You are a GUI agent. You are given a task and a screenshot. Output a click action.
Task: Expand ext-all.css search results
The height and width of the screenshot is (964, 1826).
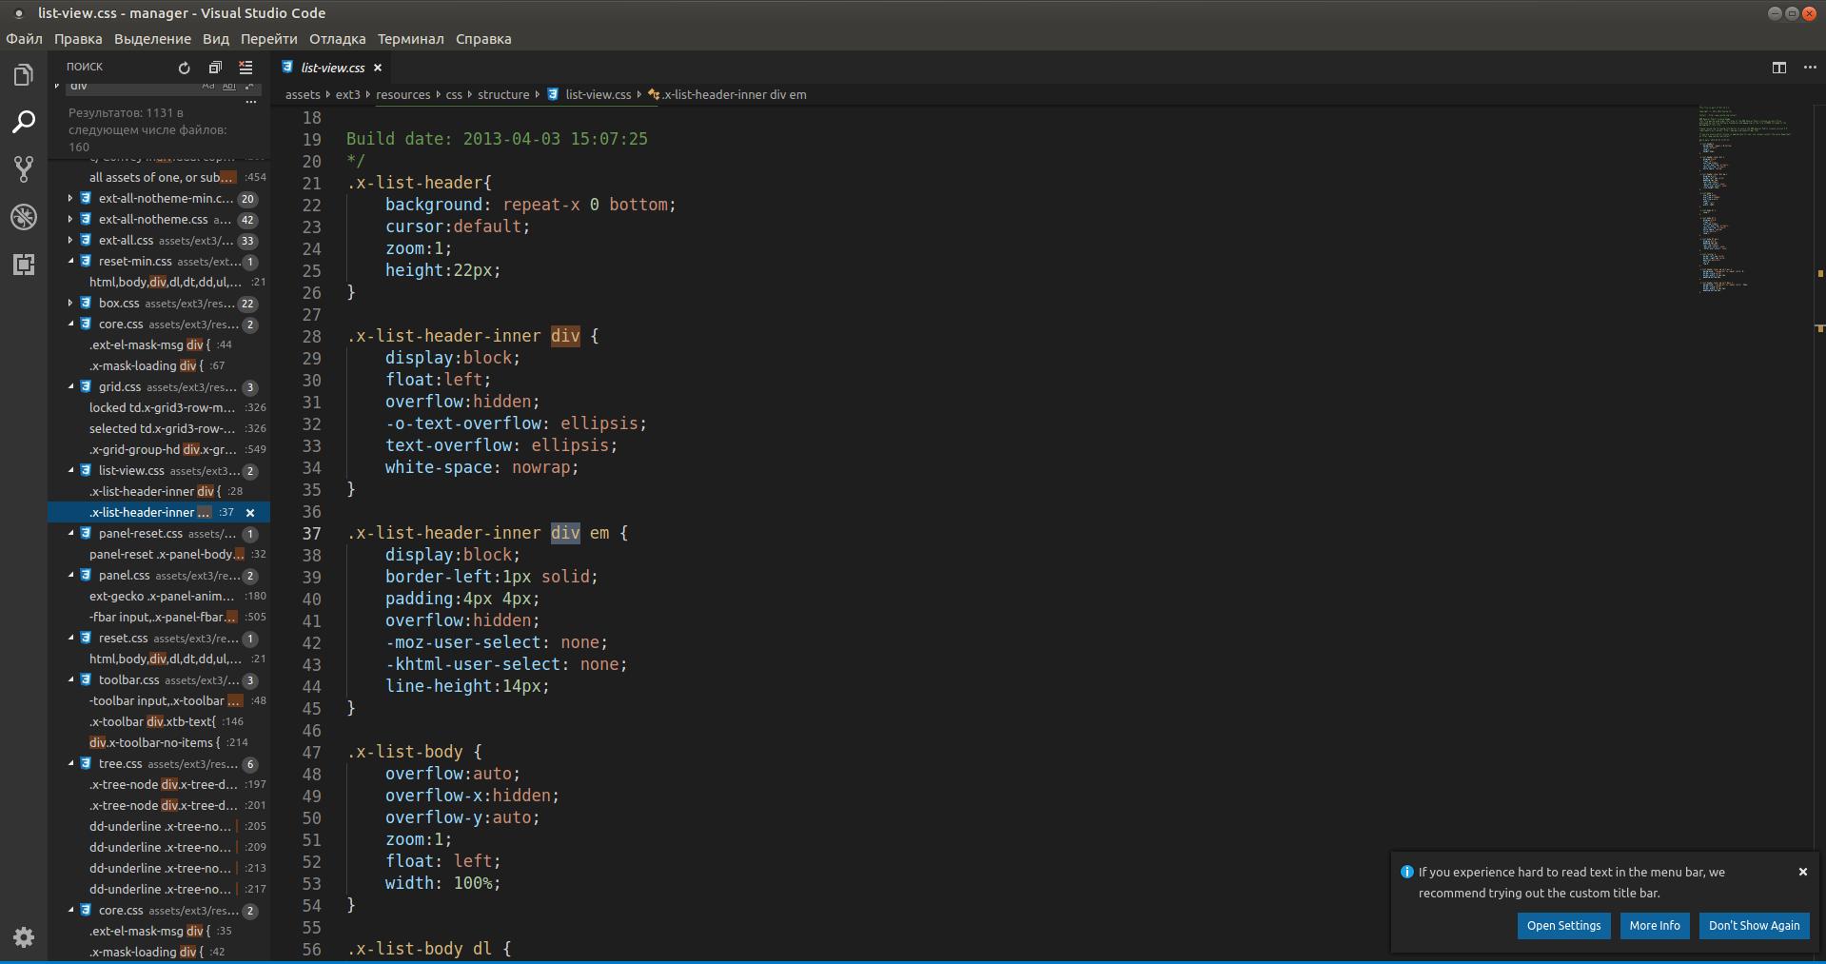[x=70, y=241]
